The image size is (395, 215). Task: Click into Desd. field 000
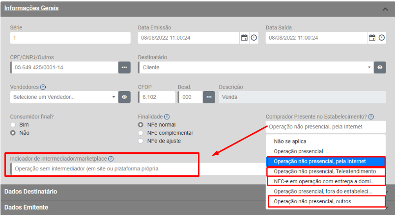point(190,97)
